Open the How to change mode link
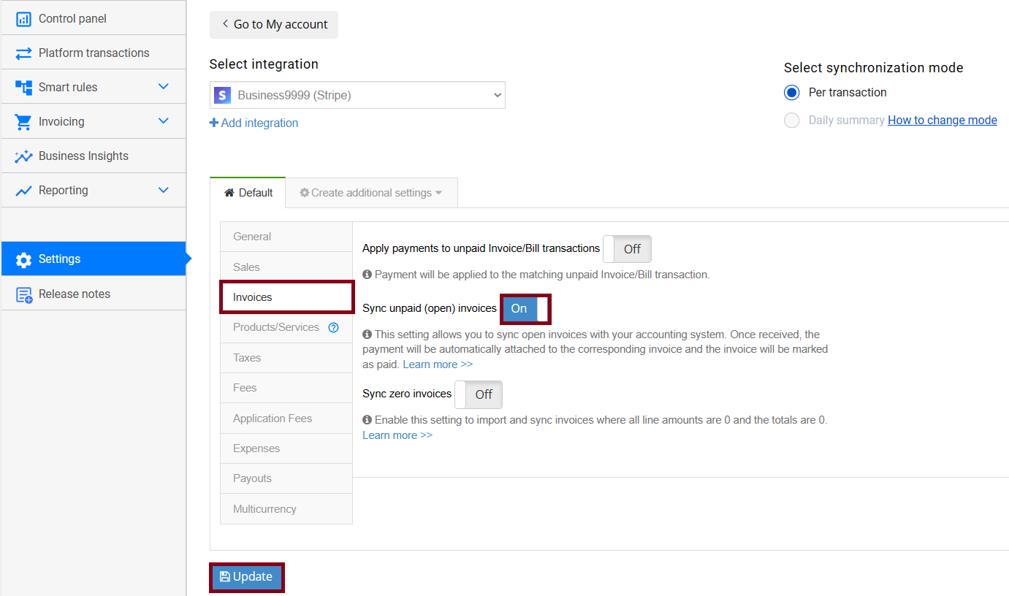Image resolution: width=1009 pixels, height=596 pixels. click(x=942, y=120)
